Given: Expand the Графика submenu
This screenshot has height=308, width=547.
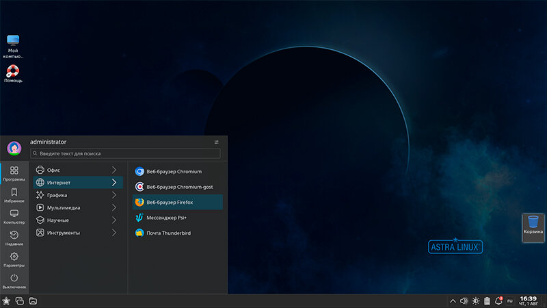Looking at the screenshot, I should (x=78, y=195).
